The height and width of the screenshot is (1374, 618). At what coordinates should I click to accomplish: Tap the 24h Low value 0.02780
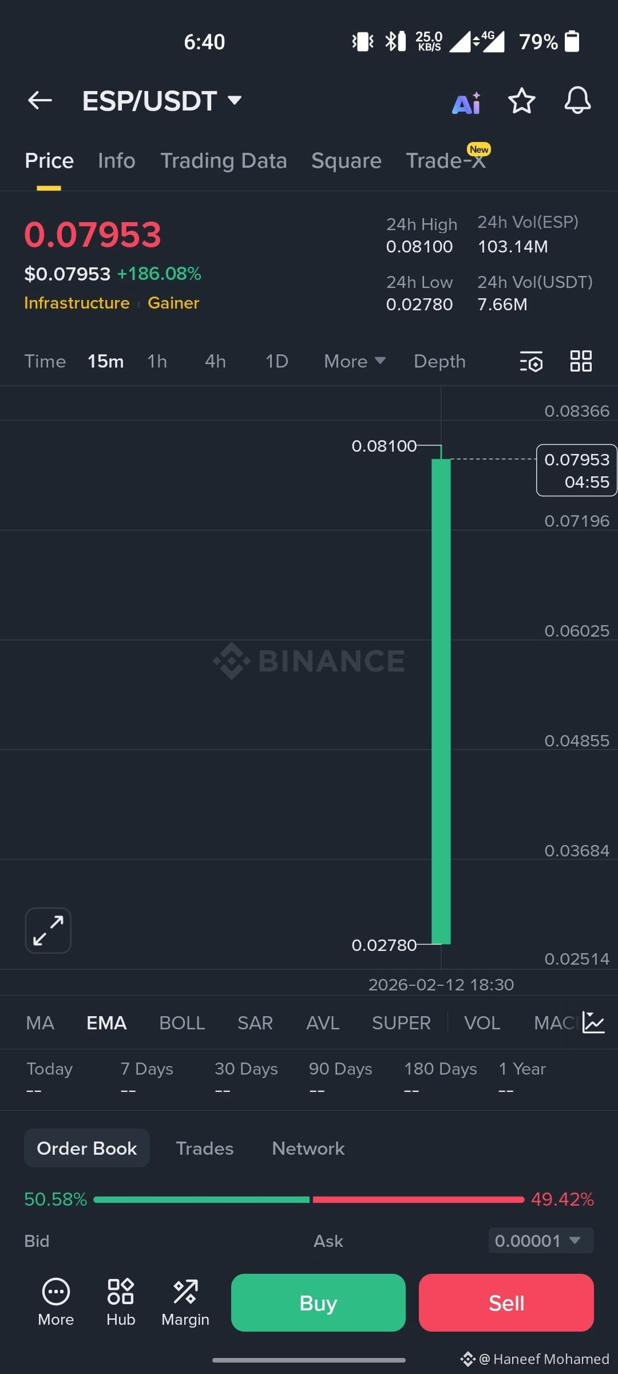pyautogui.click(x=419, y=304)
